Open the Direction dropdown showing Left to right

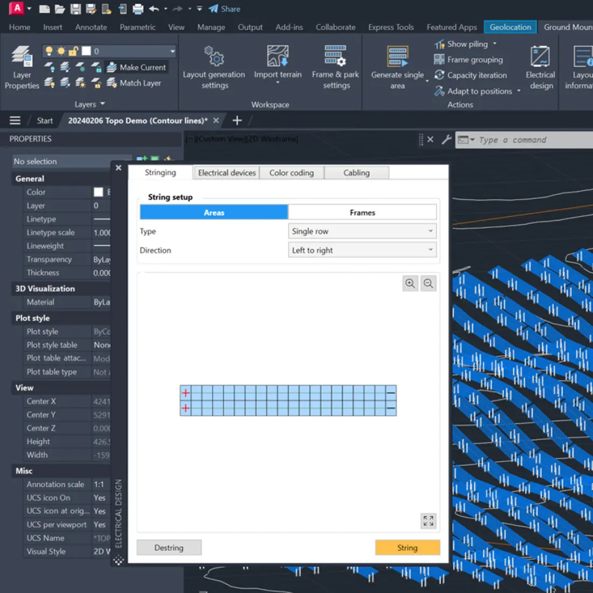point(362,250)
